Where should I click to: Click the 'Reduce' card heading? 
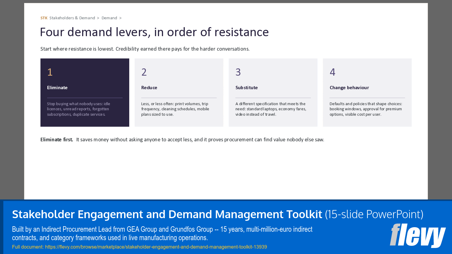pos(149,88)
